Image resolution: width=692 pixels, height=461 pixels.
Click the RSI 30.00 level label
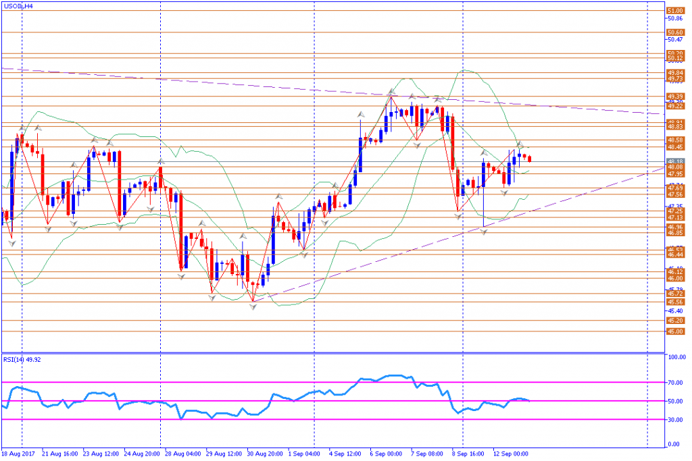coord(676,420)
